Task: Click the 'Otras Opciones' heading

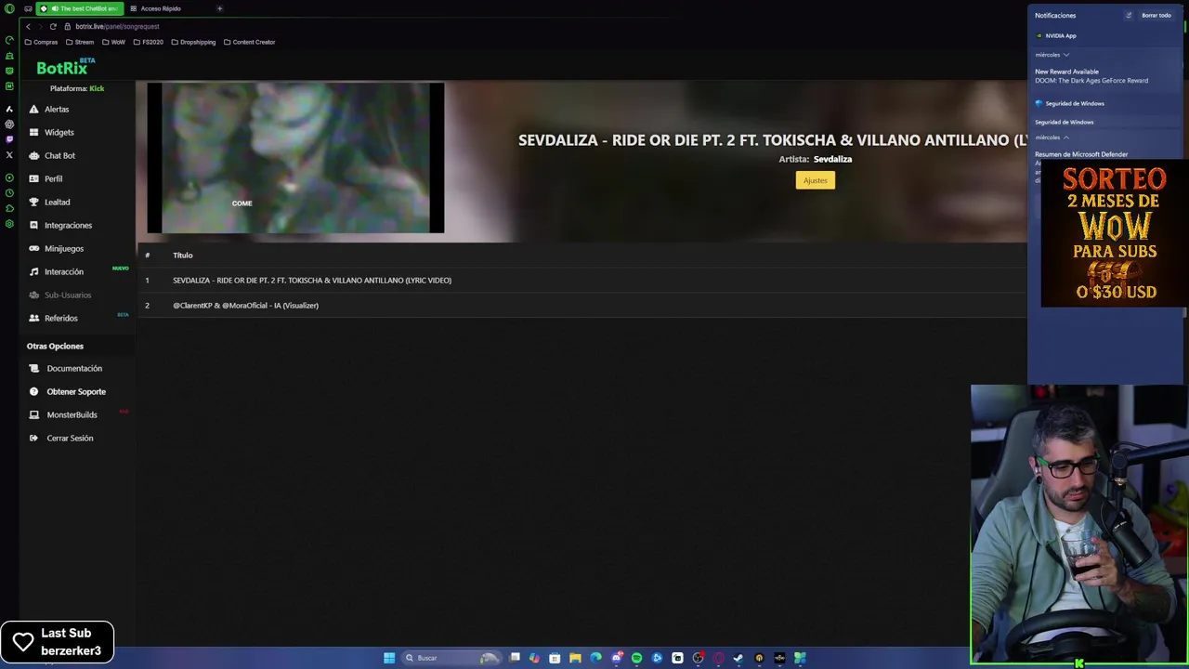Action: [x=55, y=346]
